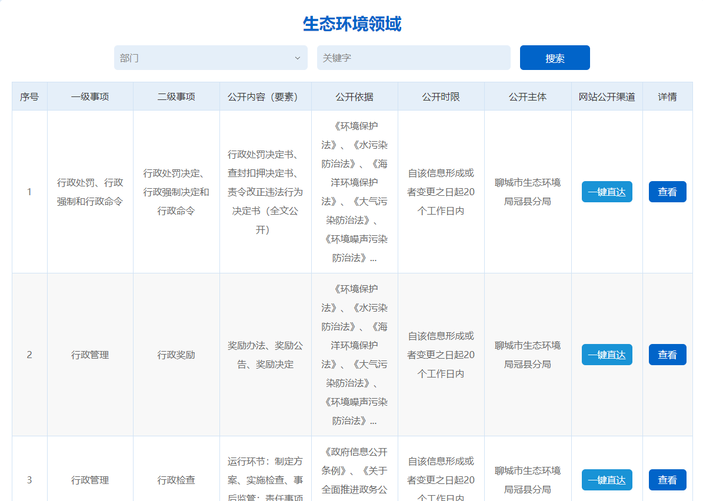
Task: Click the 公开时限 column header
Action: coord(441,96)
